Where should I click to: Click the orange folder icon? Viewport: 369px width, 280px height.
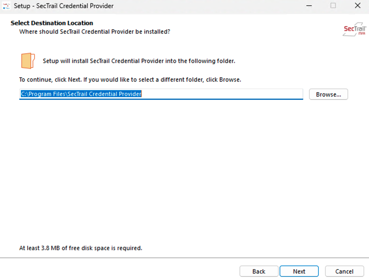pyautogui.click(x=28, y=61)
